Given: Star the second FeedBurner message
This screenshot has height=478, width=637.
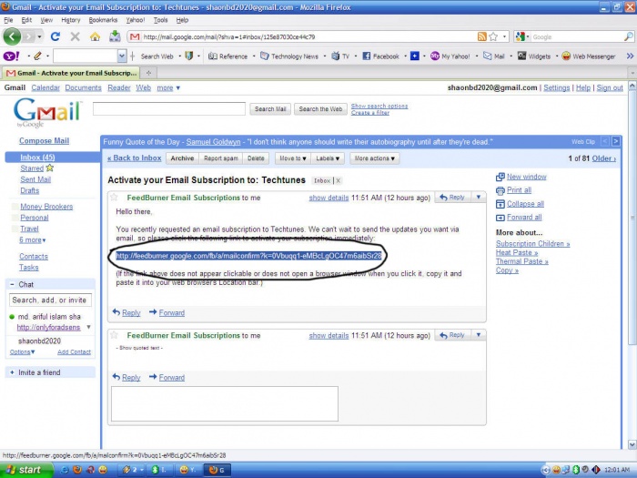Looking at the screenshot, I should click(x=114, y=335).
